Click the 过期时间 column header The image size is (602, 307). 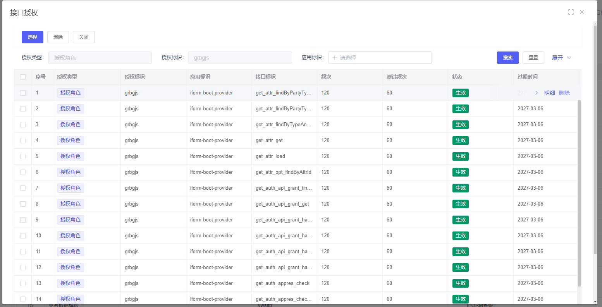point(527,77)
